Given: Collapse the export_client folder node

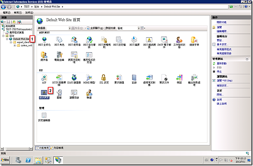Looking at the screenshot, I should (11, 42).
